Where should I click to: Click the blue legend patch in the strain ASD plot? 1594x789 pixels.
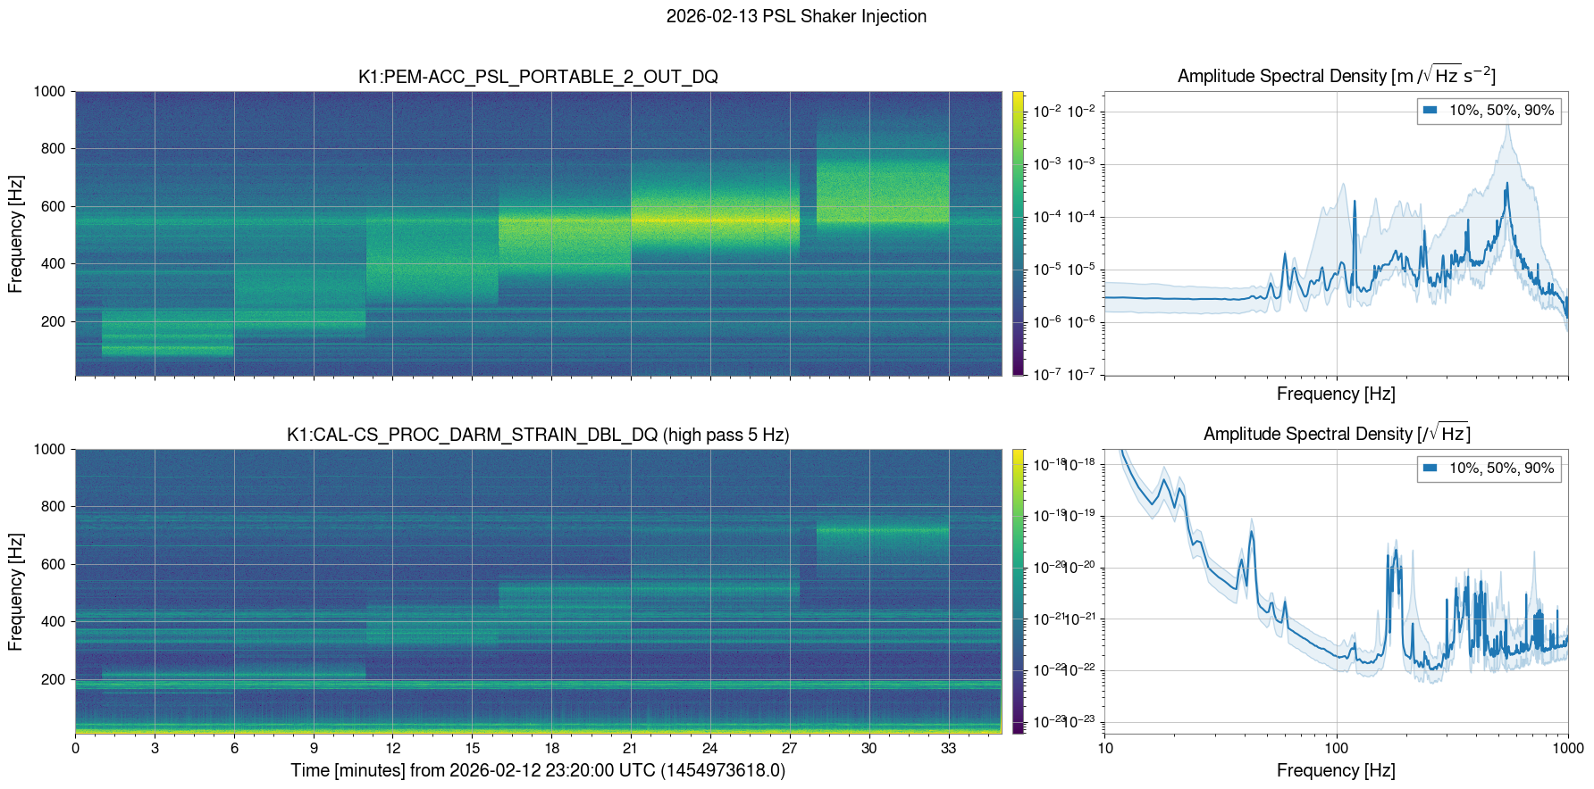click(1430, 469)
